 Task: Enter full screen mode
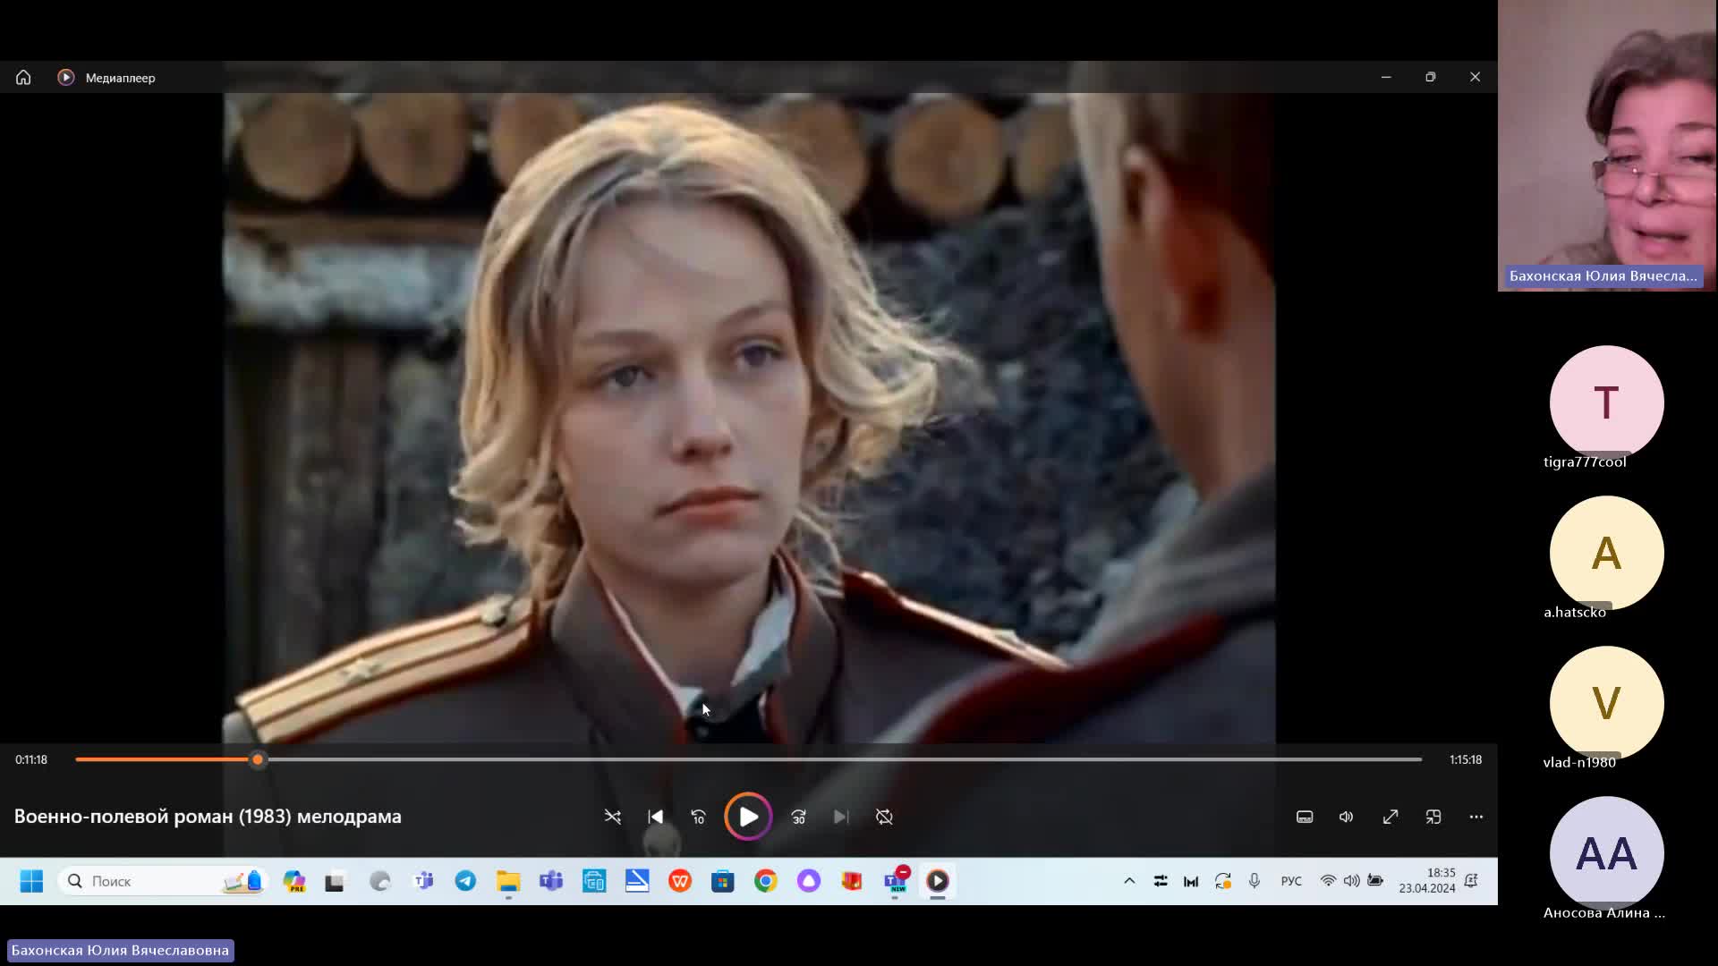[1391, 817]
